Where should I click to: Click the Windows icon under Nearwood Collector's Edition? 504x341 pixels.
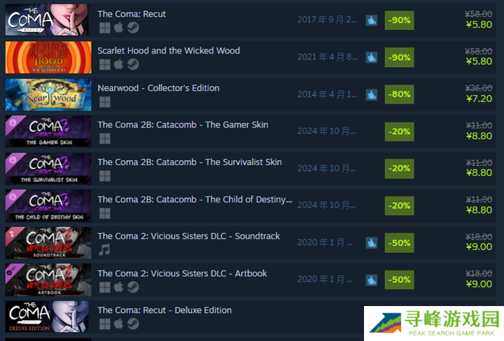(105, 102)
